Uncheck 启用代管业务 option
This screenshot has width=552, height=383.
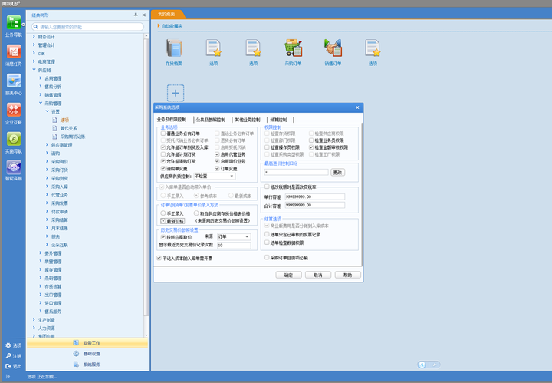(217, 154)
